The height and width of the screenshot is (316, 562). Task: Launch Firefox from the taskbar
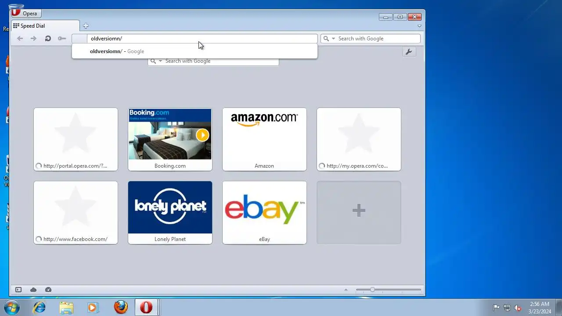[x=121, y=307]
